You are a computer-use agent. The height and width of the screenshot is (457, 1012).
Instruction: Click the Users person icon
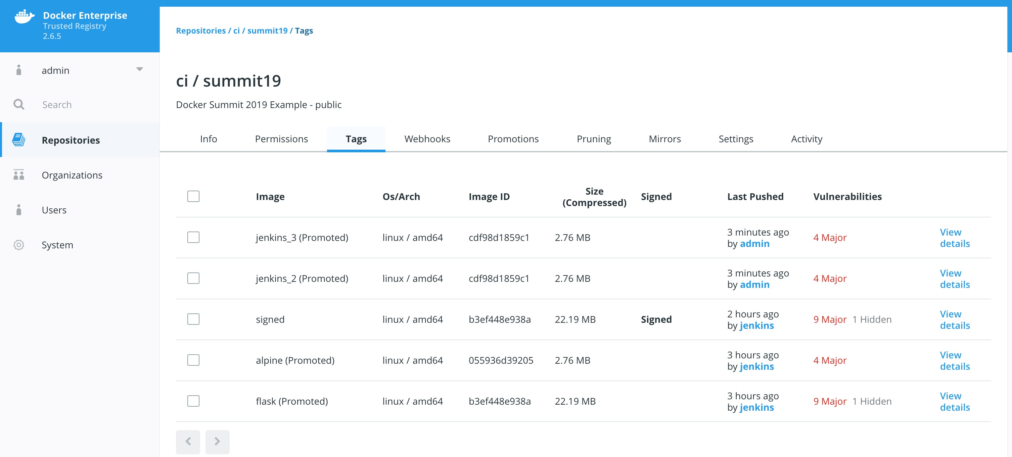coord(18,210)
